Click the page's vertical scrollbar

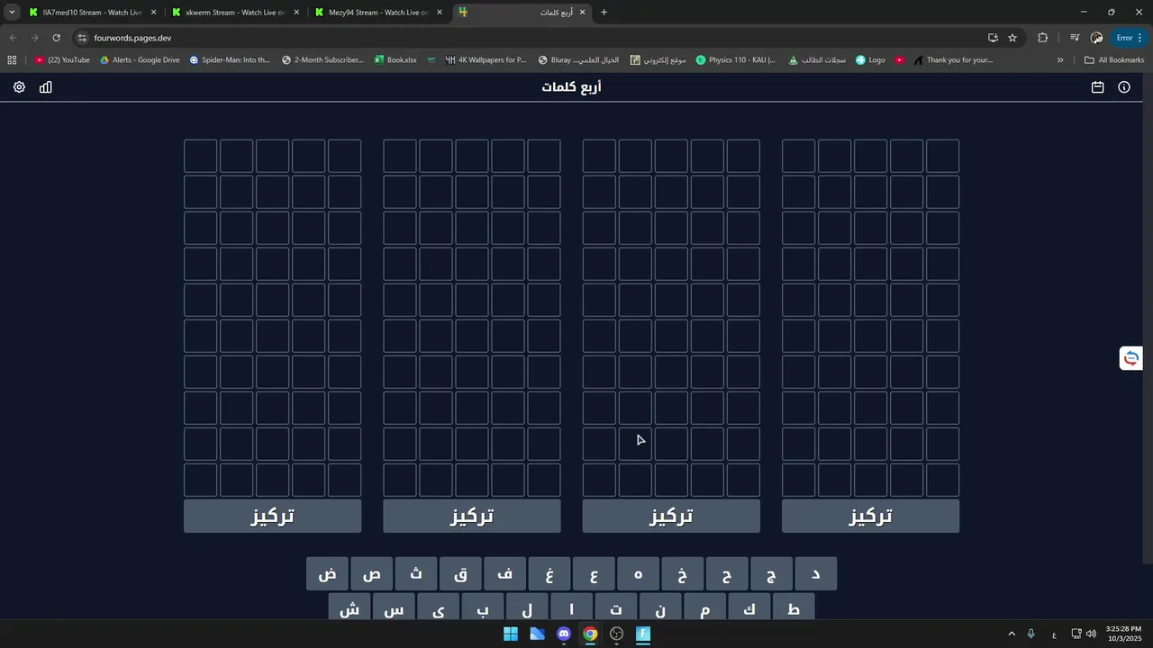coord(1148,319)
